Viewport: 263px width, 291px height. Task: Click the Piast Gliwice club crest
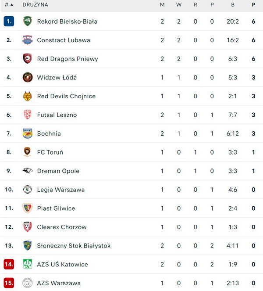(x=28, y=208)
